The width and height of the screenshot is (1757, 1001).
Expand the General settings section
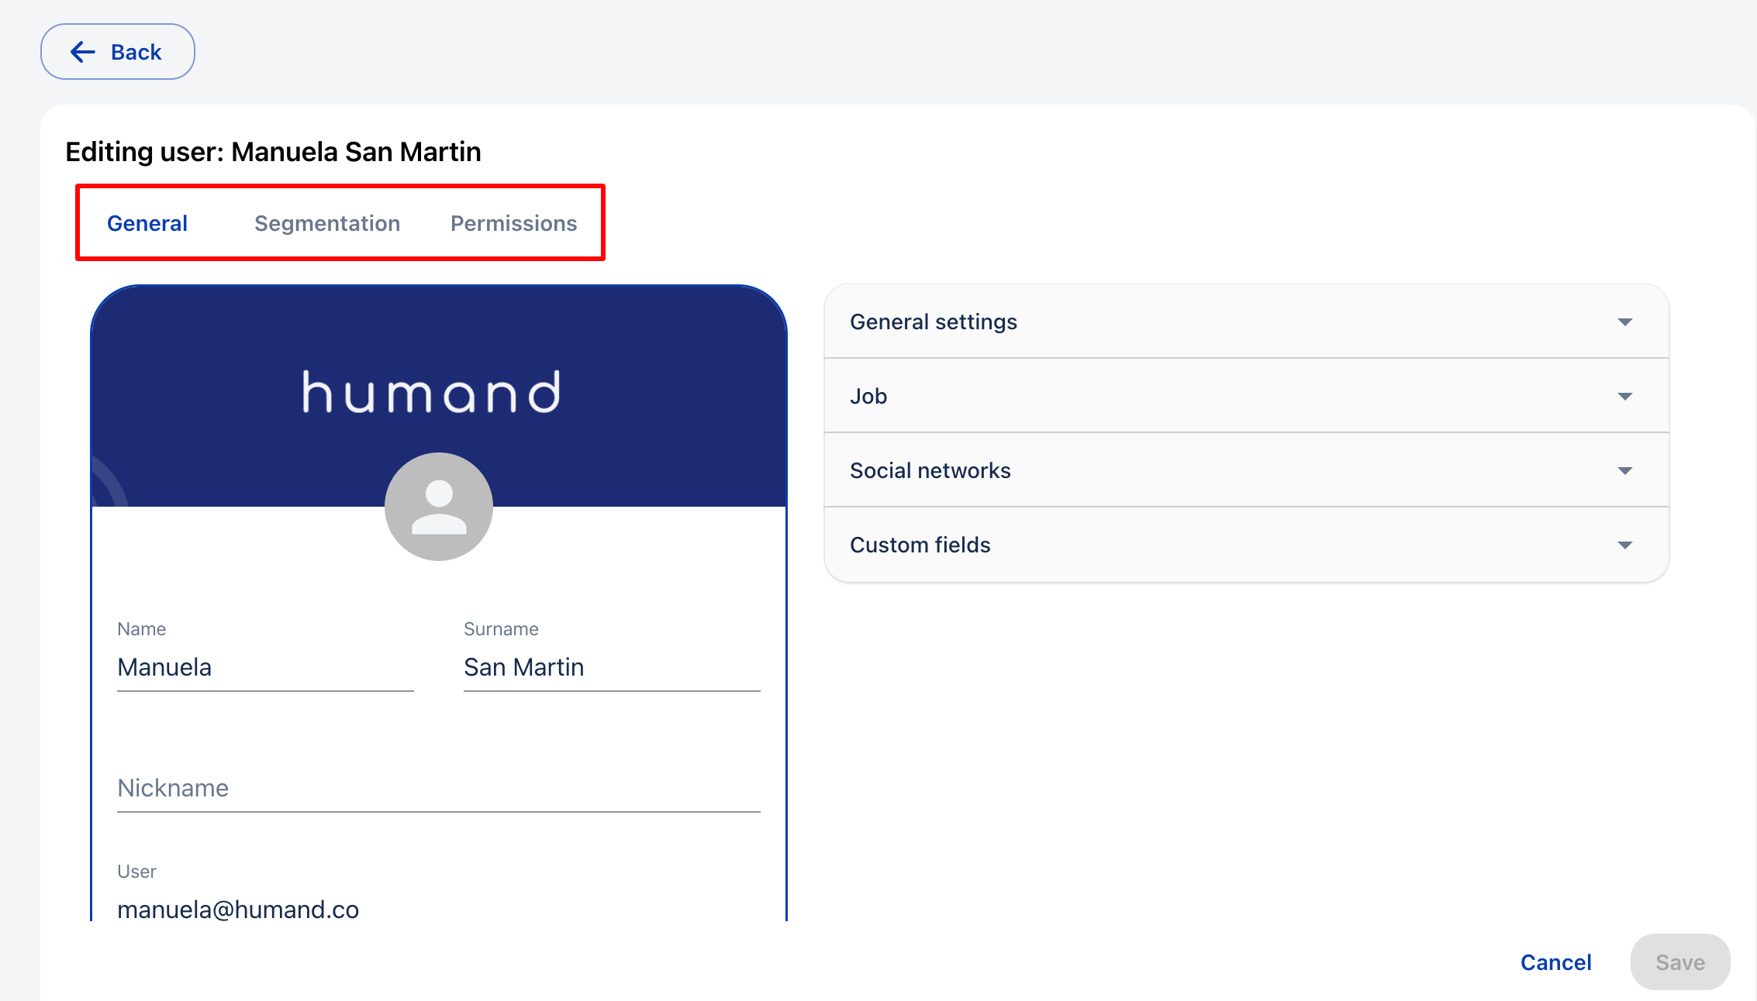pos(934,322)
